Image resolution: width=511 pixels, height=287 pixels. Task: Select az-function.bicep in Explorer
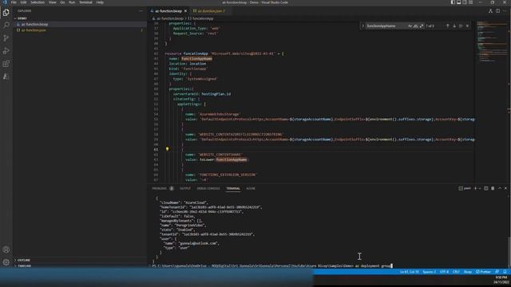80,25
